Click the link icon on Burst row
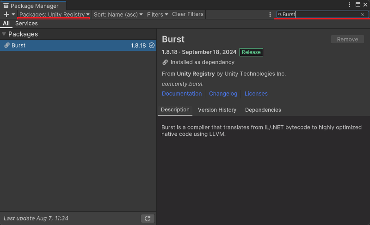Screen dimensions: 370x225 coord(7,45)
